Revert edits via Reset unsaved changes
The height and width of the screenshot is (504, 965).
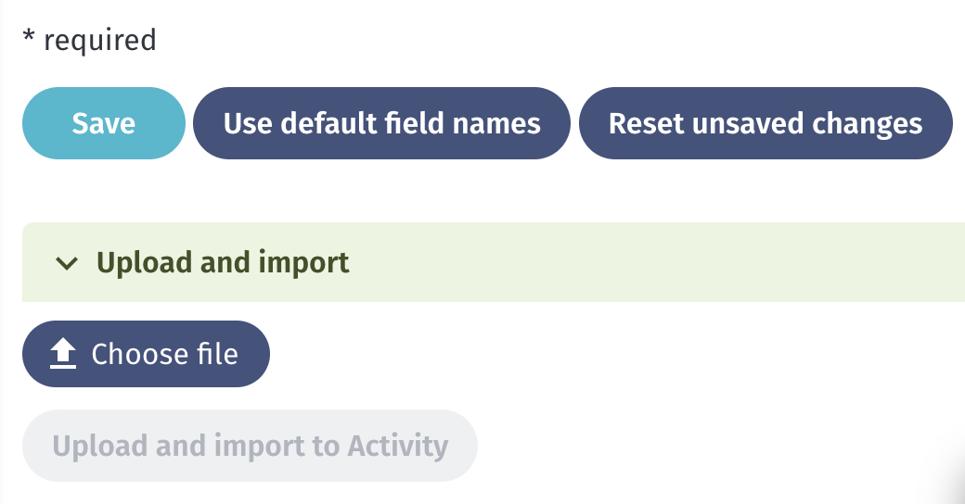point(766,123)
